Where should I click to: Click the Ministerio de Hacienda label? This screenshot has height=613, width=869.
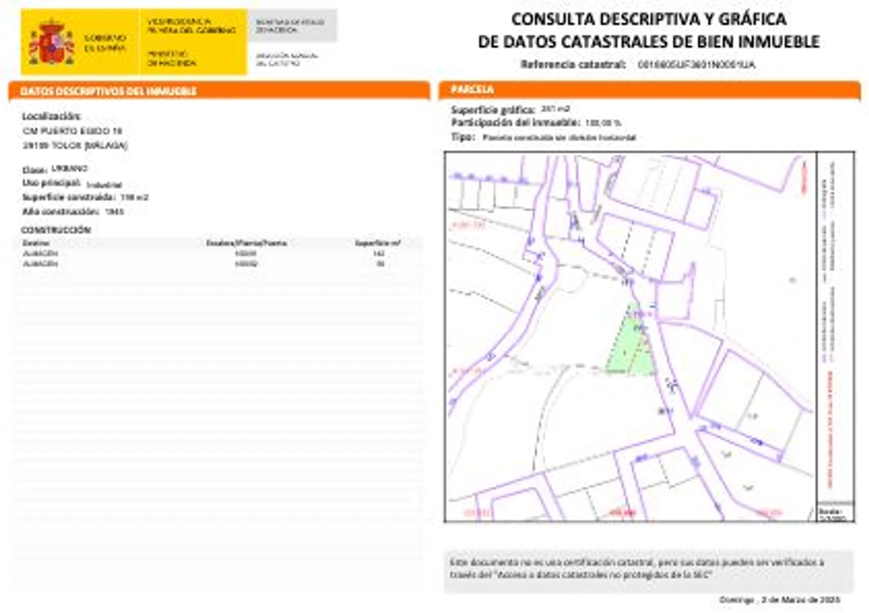(172, 58)
